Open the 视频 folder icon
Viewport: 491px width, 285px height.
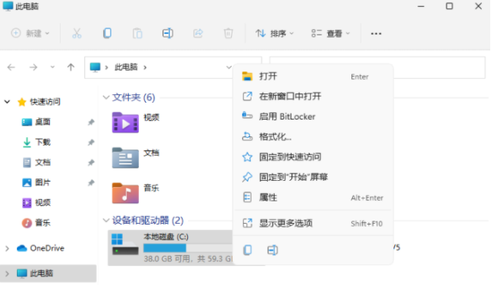click(125, 123)
